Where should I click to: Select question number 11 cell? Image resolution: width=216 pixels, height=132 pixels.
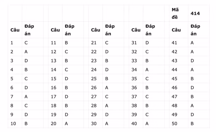[53, 43]
